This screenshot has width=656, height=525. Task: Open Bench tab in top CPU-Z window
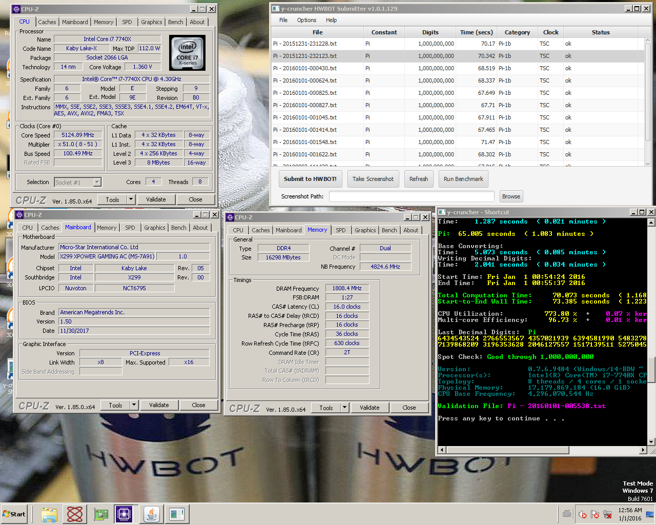click(x=176, y=22)
